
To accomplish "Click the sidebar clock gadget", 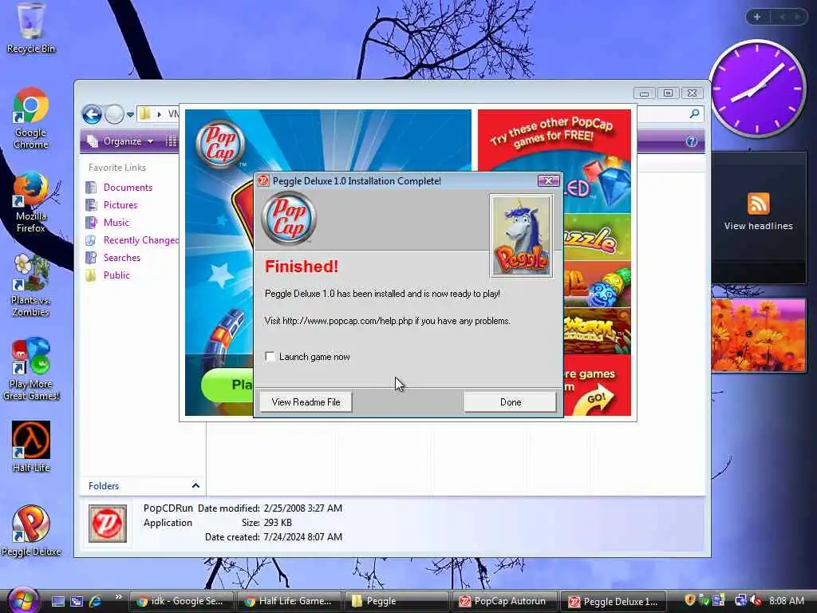I will pos(758,89).
